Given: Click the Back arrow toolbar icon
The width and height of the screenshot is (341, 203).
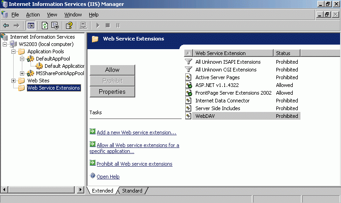Looking at the screenshot, I should click(6, 25).
